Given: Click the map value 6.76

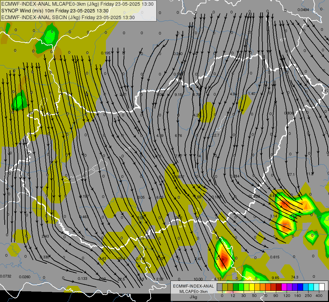Looking at the screenshot, I should coord(178,136).
